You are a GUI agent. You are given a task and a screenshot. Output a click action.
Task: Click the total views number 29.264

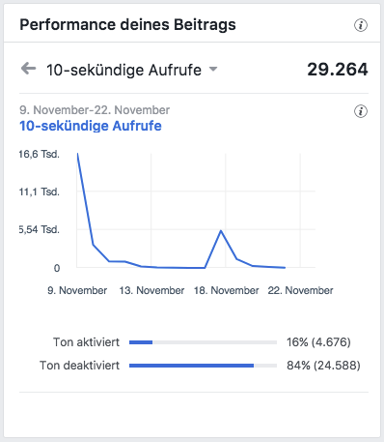(x=338, y=70)
